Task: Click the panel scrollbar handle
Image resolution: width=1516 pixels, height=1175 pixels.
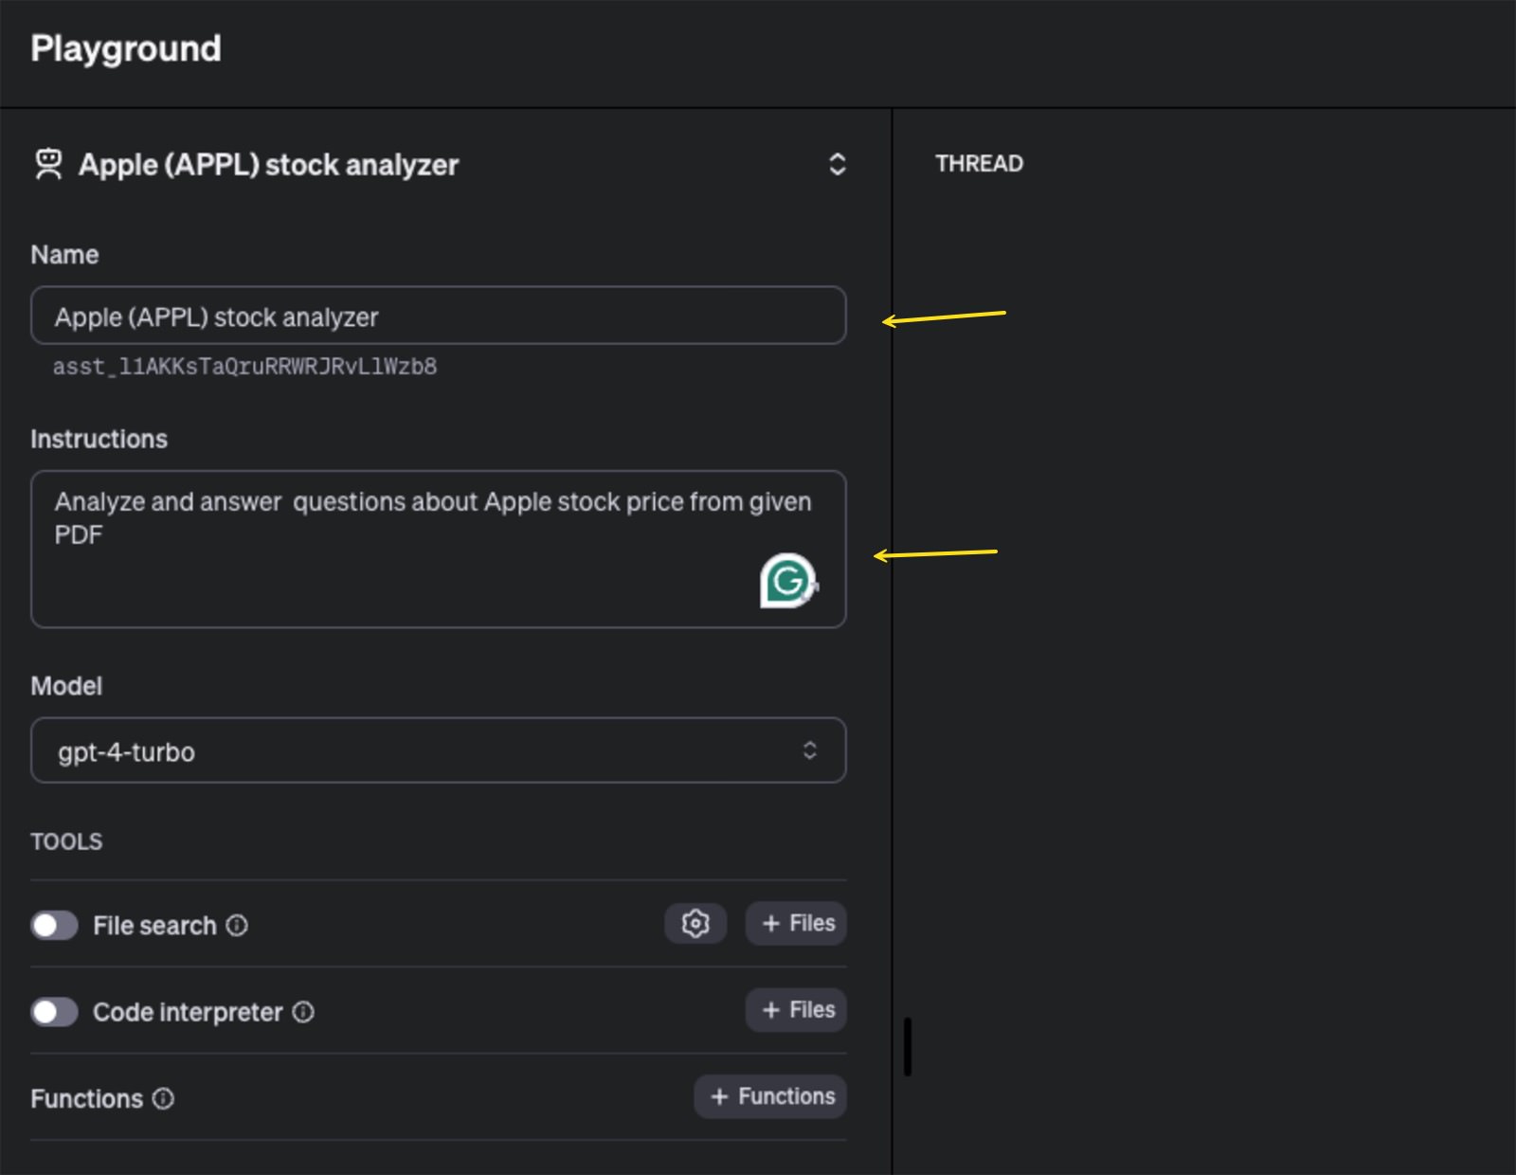Action: point(908,1047)
